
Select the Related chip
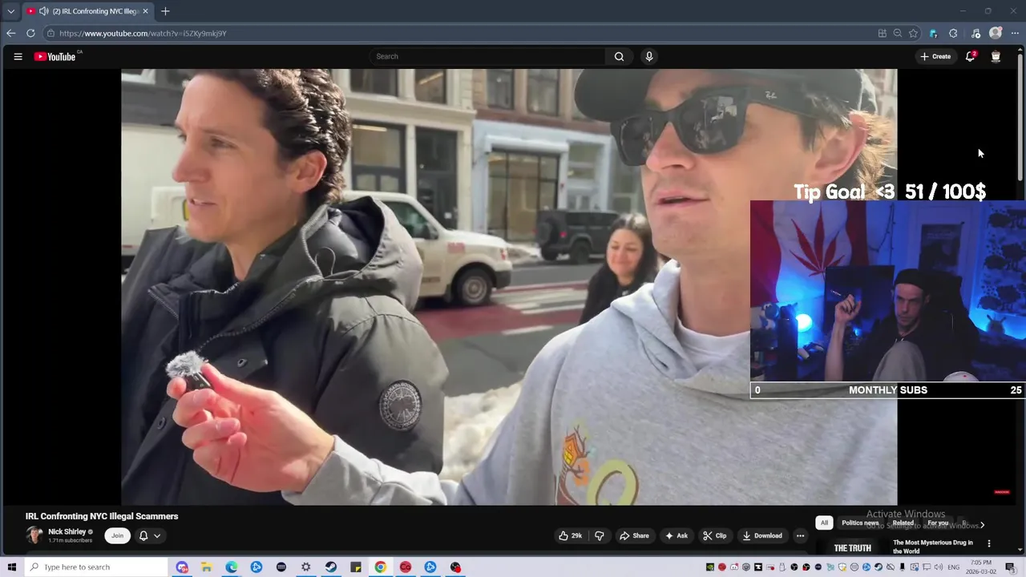[903, 523]
